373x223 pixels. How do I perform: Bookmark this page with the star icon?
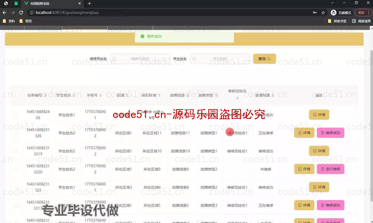(x=323, y=12)
